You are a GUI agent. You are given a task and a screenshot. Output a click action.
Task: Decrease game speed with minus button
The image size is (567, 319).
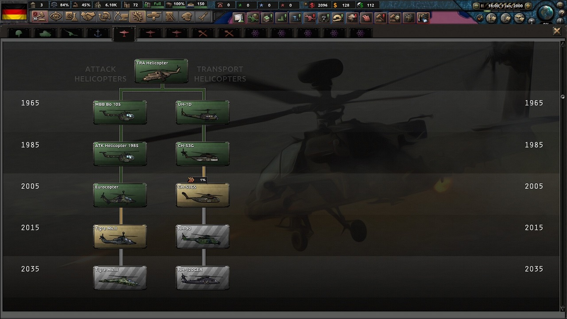pyautogui.click(x=476, y=6)
